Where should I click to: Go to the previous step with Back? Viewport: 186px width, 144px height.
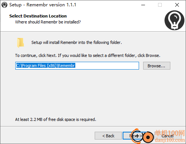coord(108,136)
